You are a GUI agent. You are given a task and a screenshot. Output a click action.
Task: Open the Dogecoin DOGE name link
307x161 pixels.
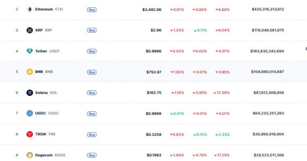[50, 155]
